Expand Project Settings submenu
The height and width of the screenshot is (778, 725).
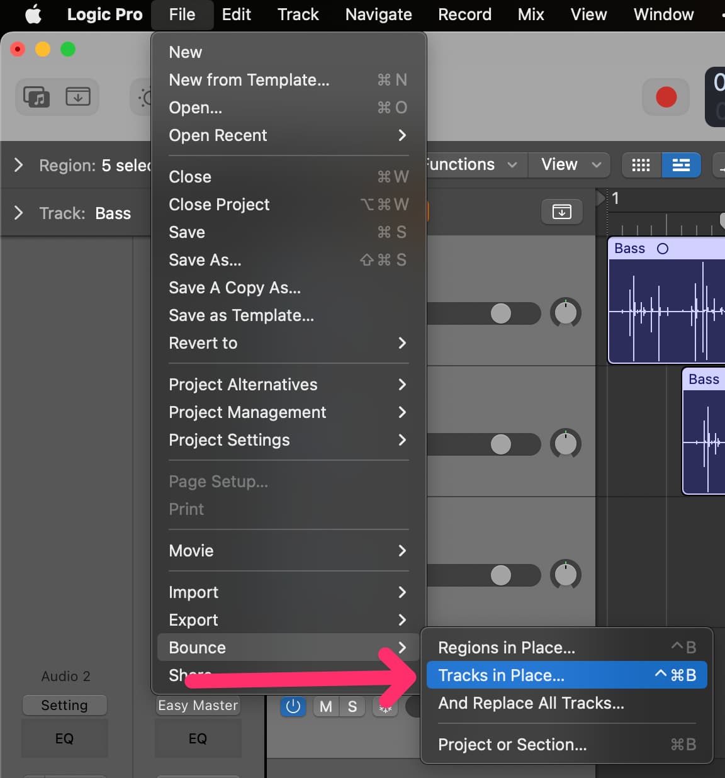(288, 440)
